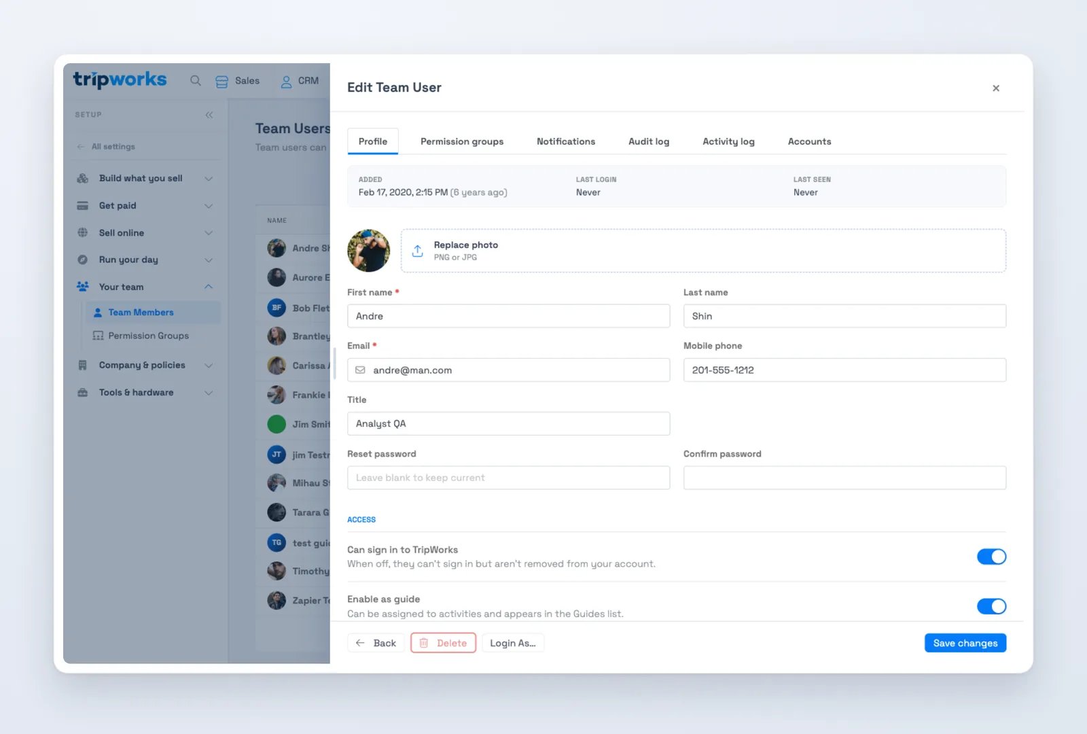The width and height of the screenshot is (1087, 734).
Task: Click the Company & policies building icon
Action: point(83,365)
